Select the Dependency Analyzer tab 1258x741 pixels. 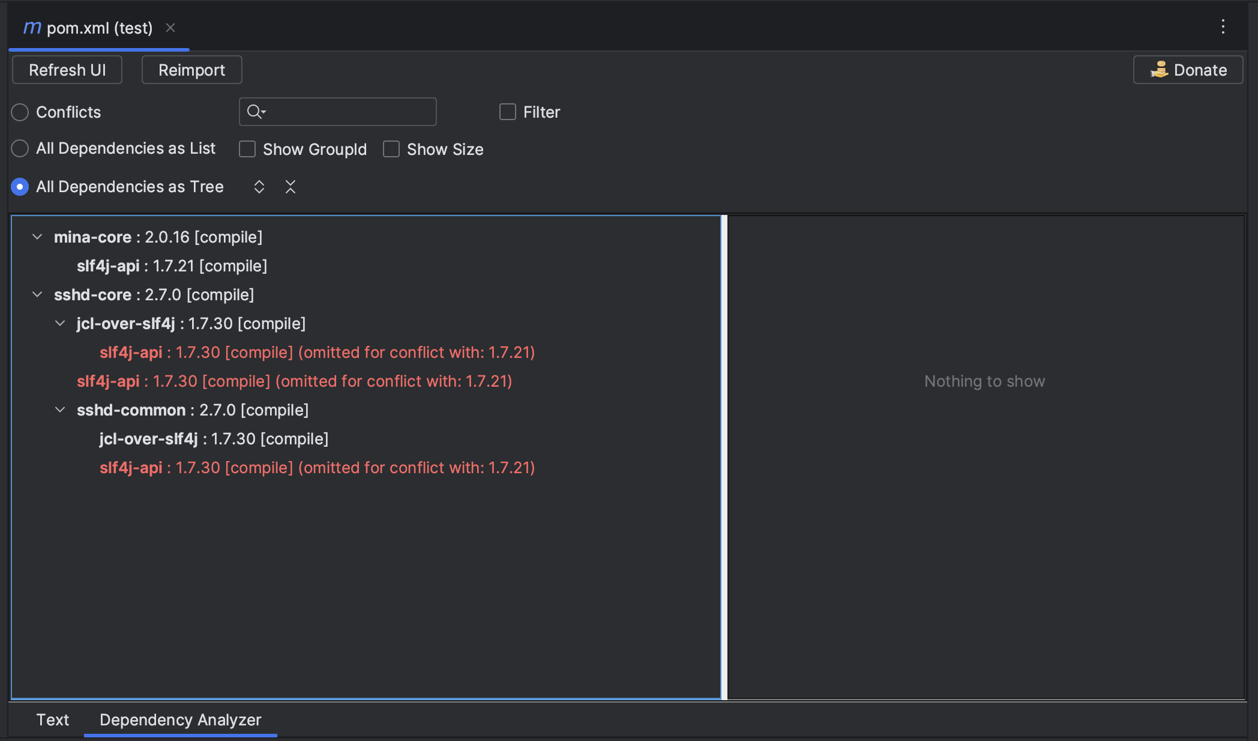tap(180, 719)
